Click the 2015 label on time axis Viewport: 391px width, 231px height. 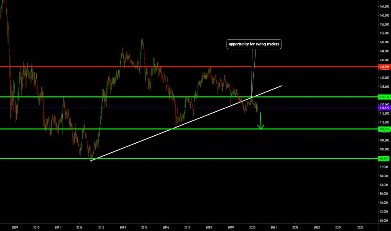click(144, 227)
